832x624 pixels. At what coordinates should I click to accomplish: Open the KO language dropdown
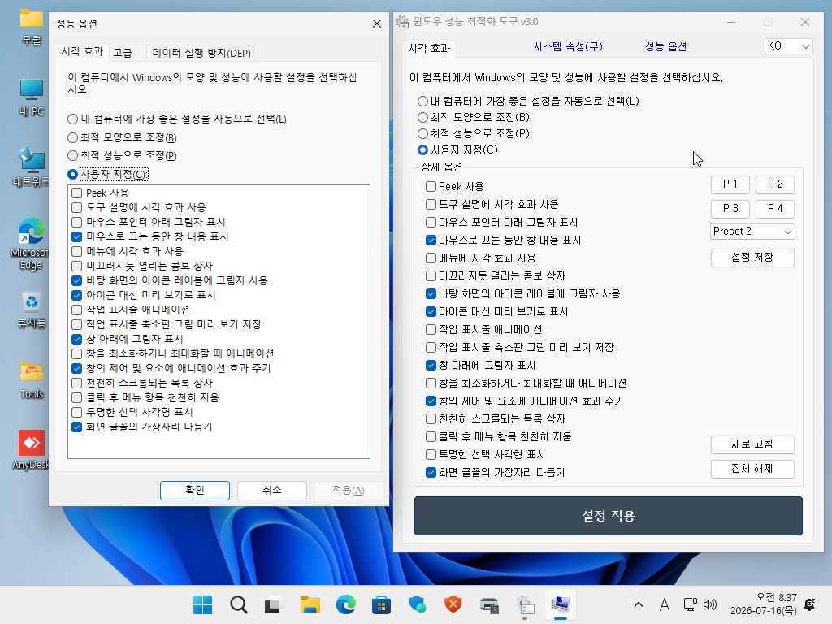pos(788,46)
